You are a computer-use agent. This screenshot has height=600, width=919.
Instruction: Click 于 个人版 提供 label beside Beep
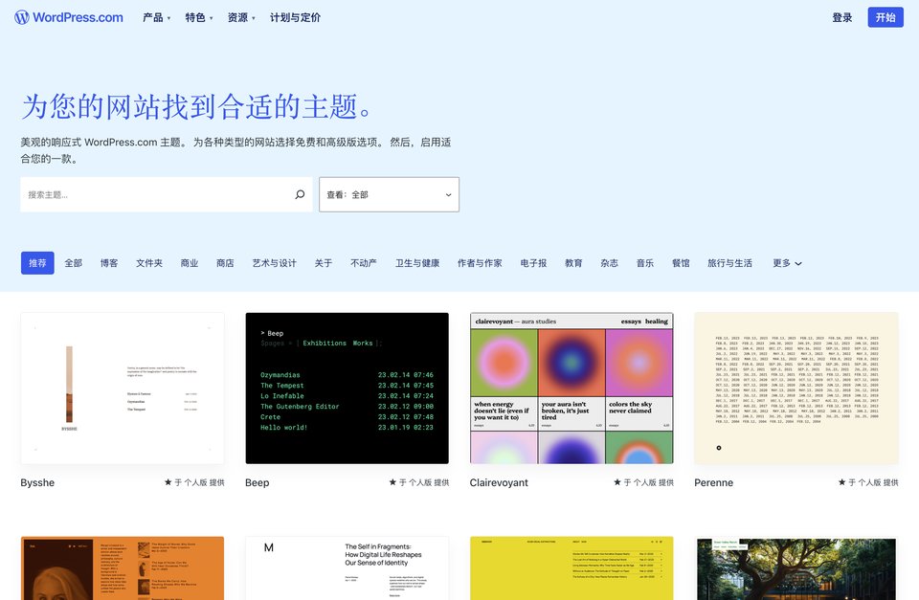tap(424, 482)
